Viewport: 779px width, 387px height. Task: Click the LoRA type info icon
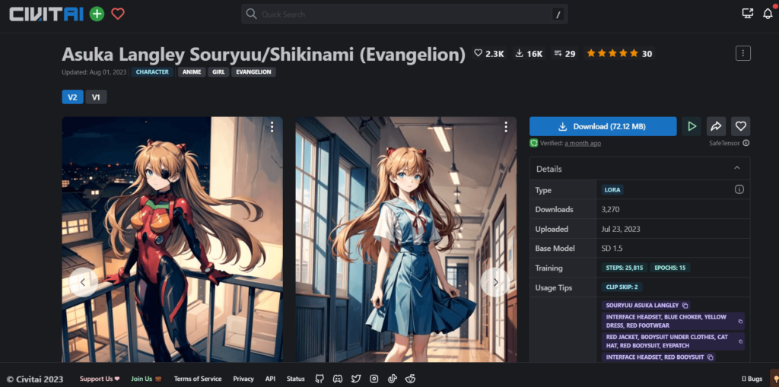(739, 189)
